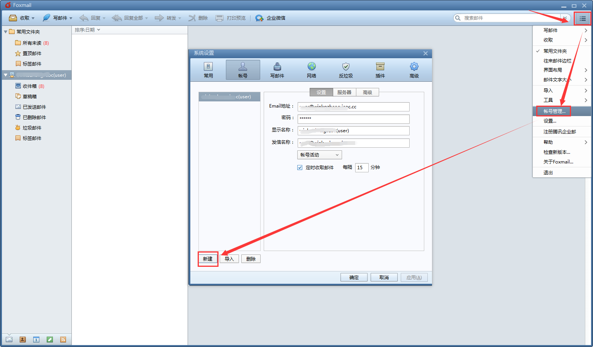Click the 应用(A) button
The width and height of the screenshot is (593, 347).
[414, 278]
